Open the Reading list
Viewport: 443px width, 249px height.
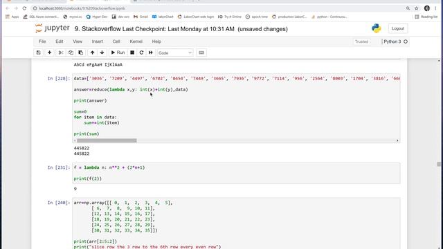tap(426, 17)
